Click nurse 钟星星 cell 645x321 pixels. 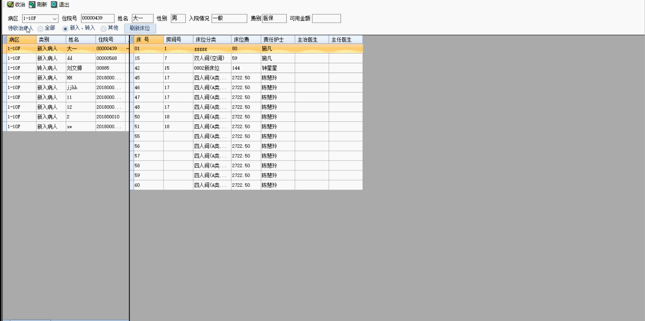278,68
